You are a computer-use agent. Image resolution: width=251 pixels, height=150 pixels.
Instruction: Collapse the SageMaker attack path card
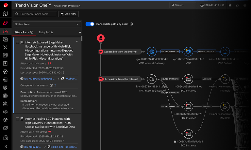[x=77, y=41]
